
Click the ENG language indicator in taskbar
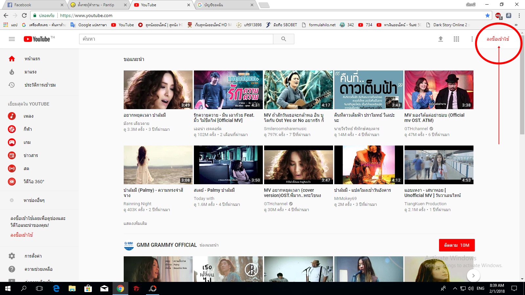click(480, 288)
